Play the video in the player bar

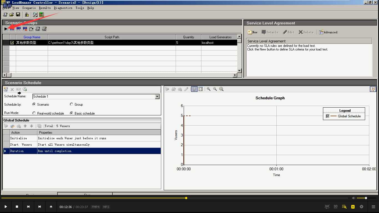(x=6, y=207)
